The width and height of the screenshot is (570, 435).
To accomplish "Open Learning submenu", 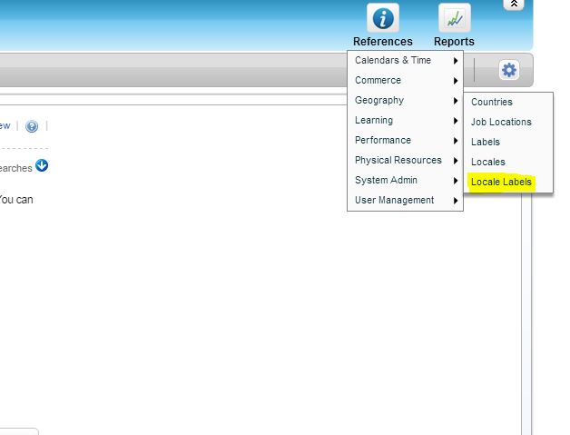I will click(x=406, y=121).
